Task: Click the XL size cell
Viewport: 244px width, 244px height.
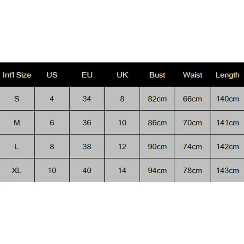Action: coord(17,170)
